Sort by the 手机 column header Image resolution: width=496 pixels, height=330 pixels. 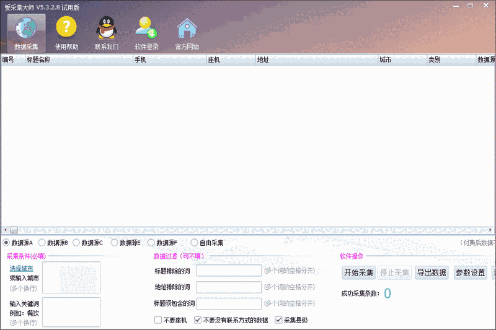click(x=169, y=59)
